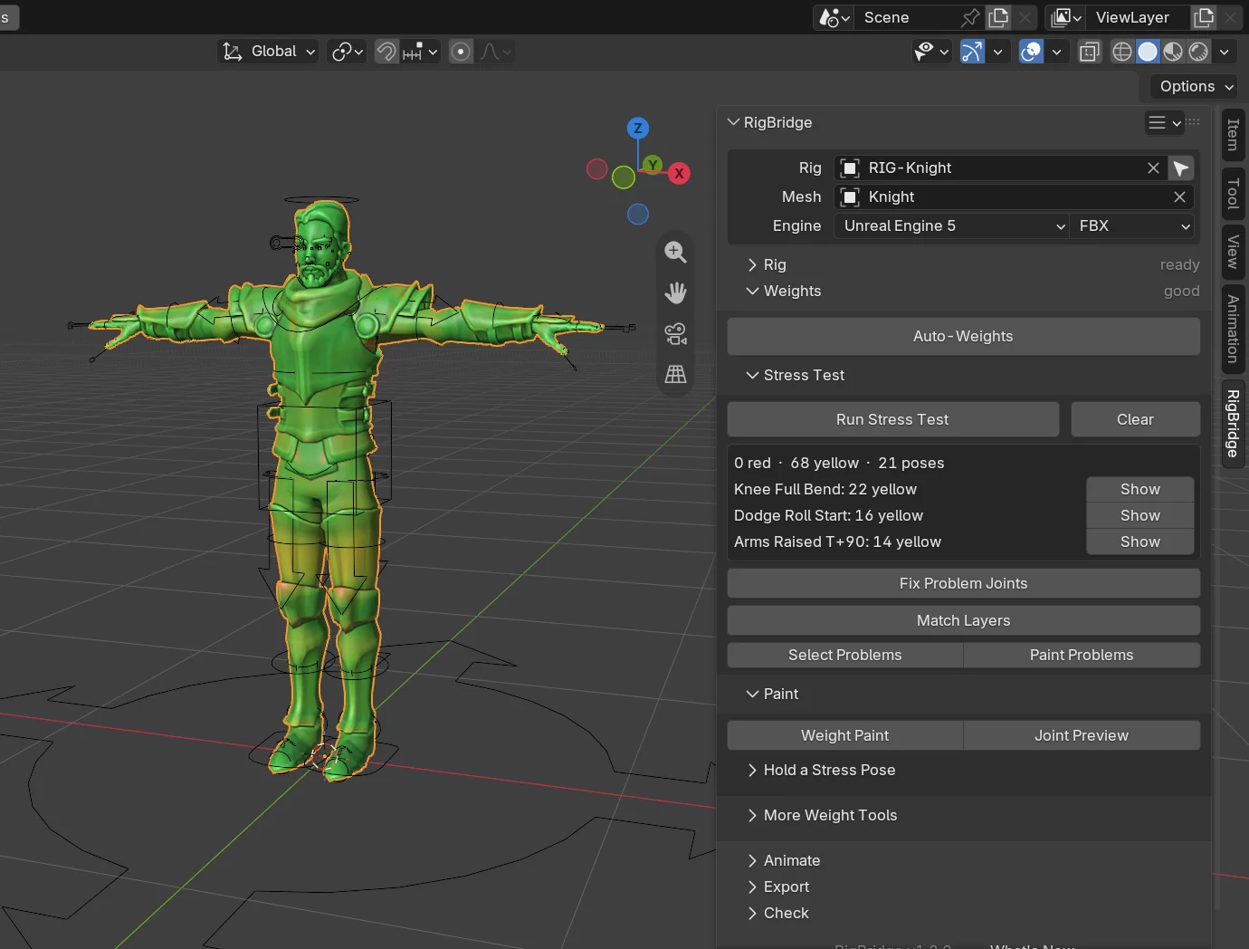
Task: Click the red X axis gizmo ball
Action: tap(679, 174)
